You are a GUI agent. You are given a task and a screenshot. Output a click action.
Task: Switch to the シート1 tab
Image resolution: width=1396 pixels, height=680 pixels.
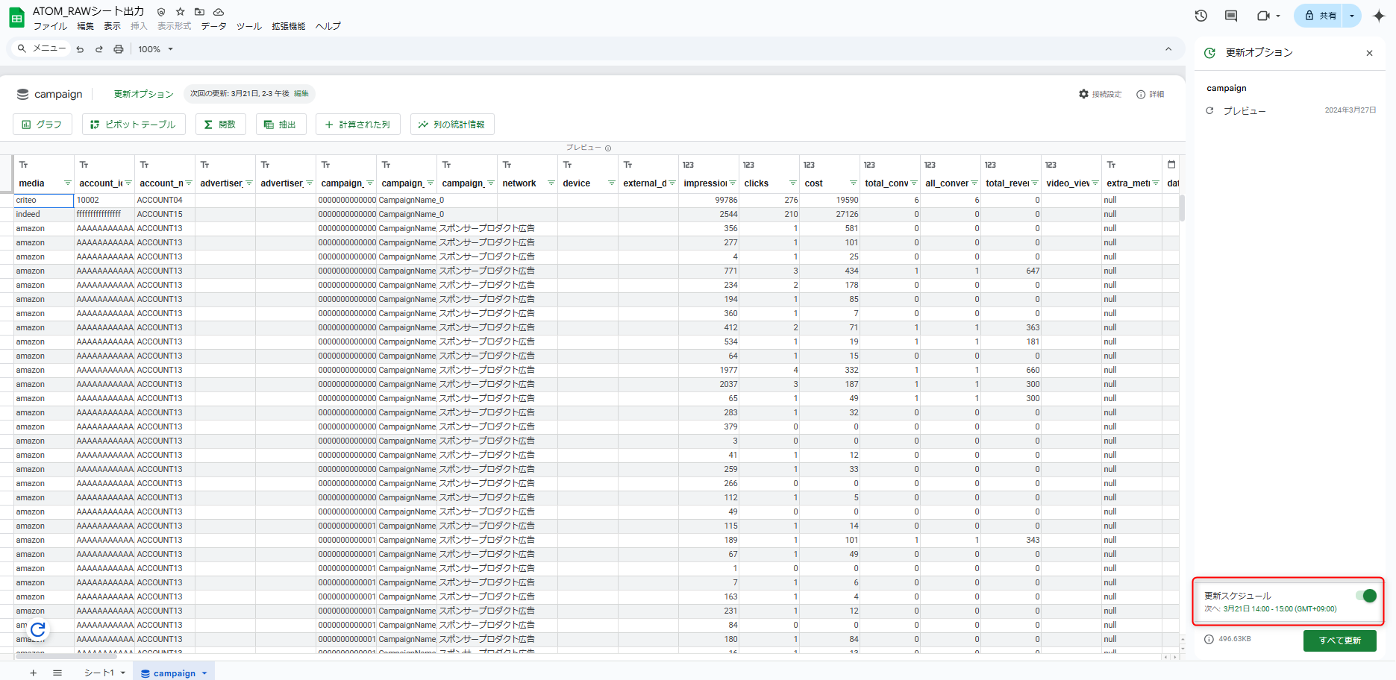pos(98,673)
